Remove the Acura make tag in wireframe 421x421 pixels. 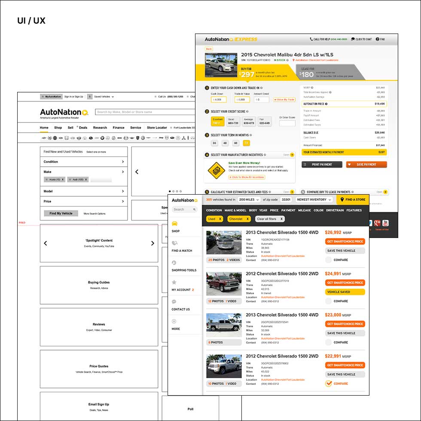[x=63, y=180]
